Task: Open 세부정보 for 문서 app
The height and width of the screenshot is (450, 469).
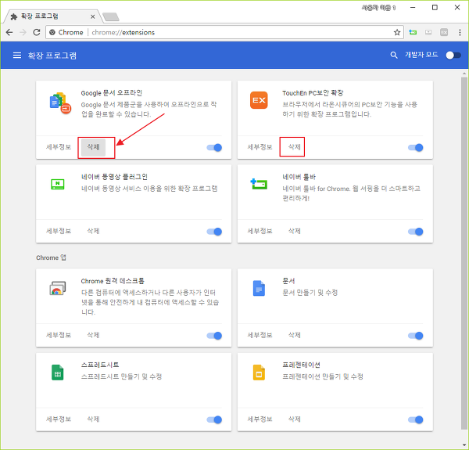Action: (x=260, y=335)
